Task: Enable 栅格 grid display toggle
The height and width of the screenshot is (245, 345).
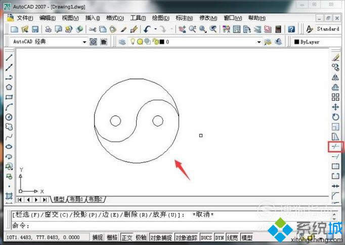Action: (112, 237)
